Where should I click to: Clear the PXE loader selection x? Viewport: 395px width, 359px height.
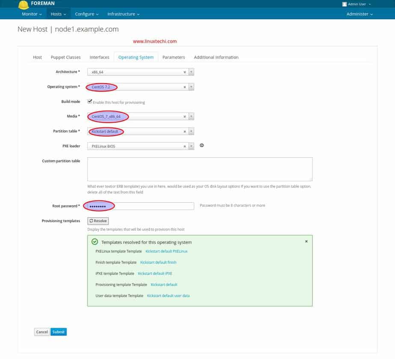[x=185, y=146]
